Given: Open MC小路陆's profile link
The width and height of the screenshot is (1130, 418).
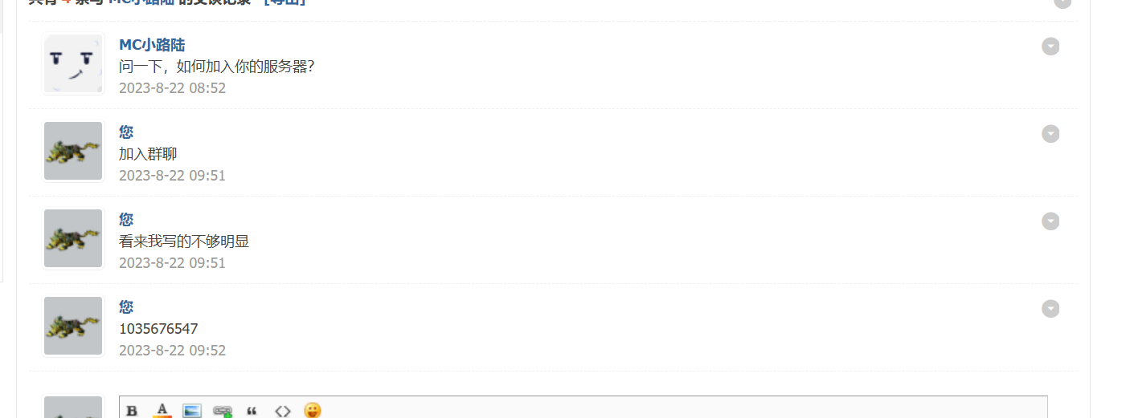Looking at the screenshot, I should tap(152, 45).
